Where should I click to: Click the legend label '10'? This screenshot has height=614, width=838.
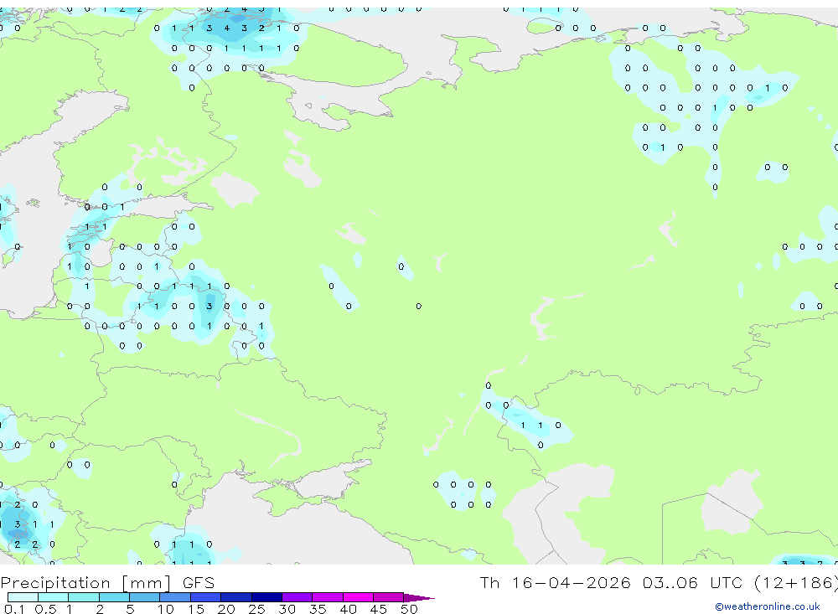coord(166,609)
